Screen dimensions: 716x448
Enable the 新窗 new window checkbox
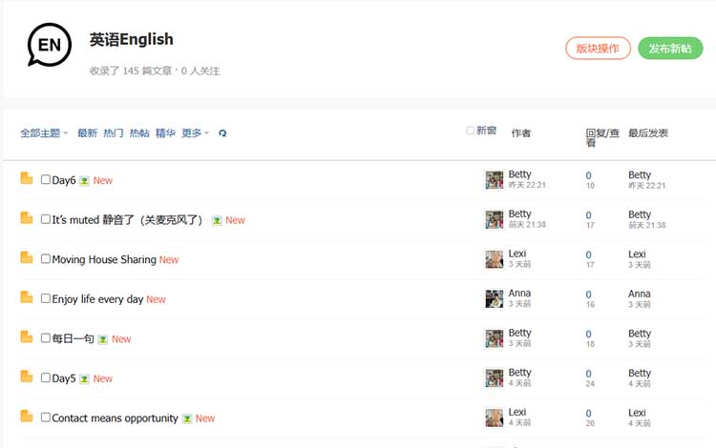point(470,131)
